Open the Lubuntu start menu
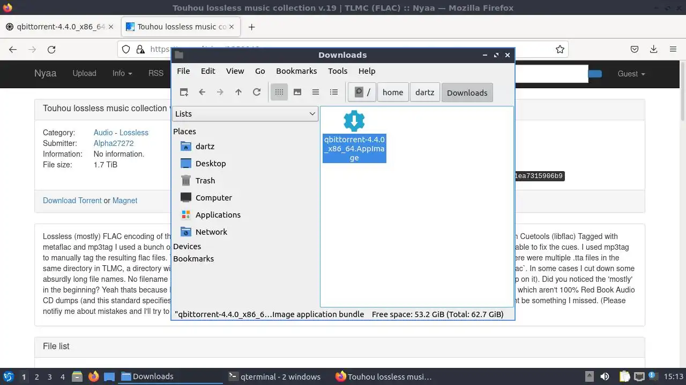 [8, 376]
